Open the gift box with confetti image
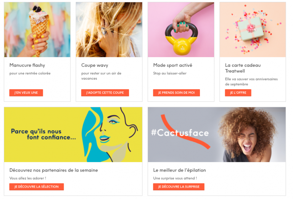293x199 pixels. tap(253, 30)
